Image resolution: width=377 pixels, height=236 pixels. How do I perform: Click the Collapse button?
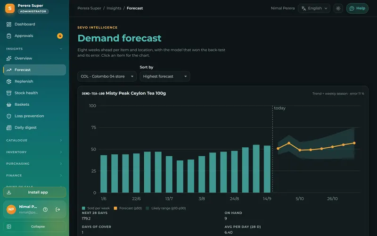click(34, 227)
